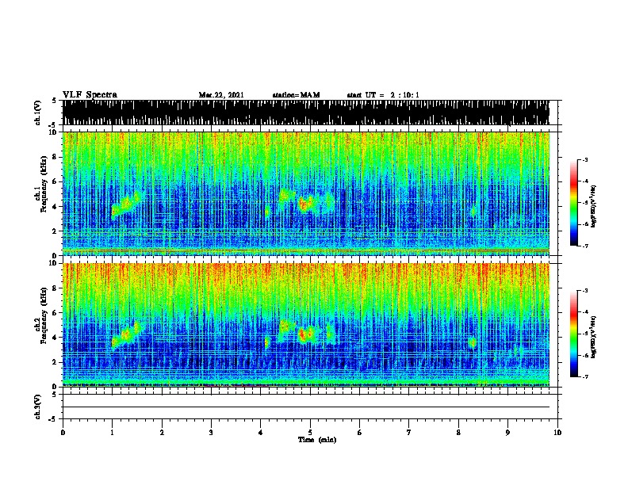Image resolution: width=628 pixels, height=485 pixels.
Task: Click the "0" tick on the time axis
Action: coord(63,433)
